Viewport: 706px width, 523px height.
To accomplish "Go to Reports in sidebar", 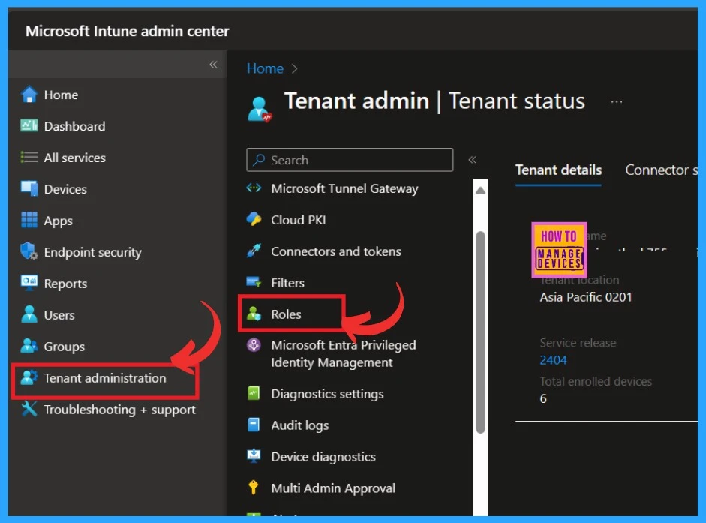I will [x=65, y=284].
